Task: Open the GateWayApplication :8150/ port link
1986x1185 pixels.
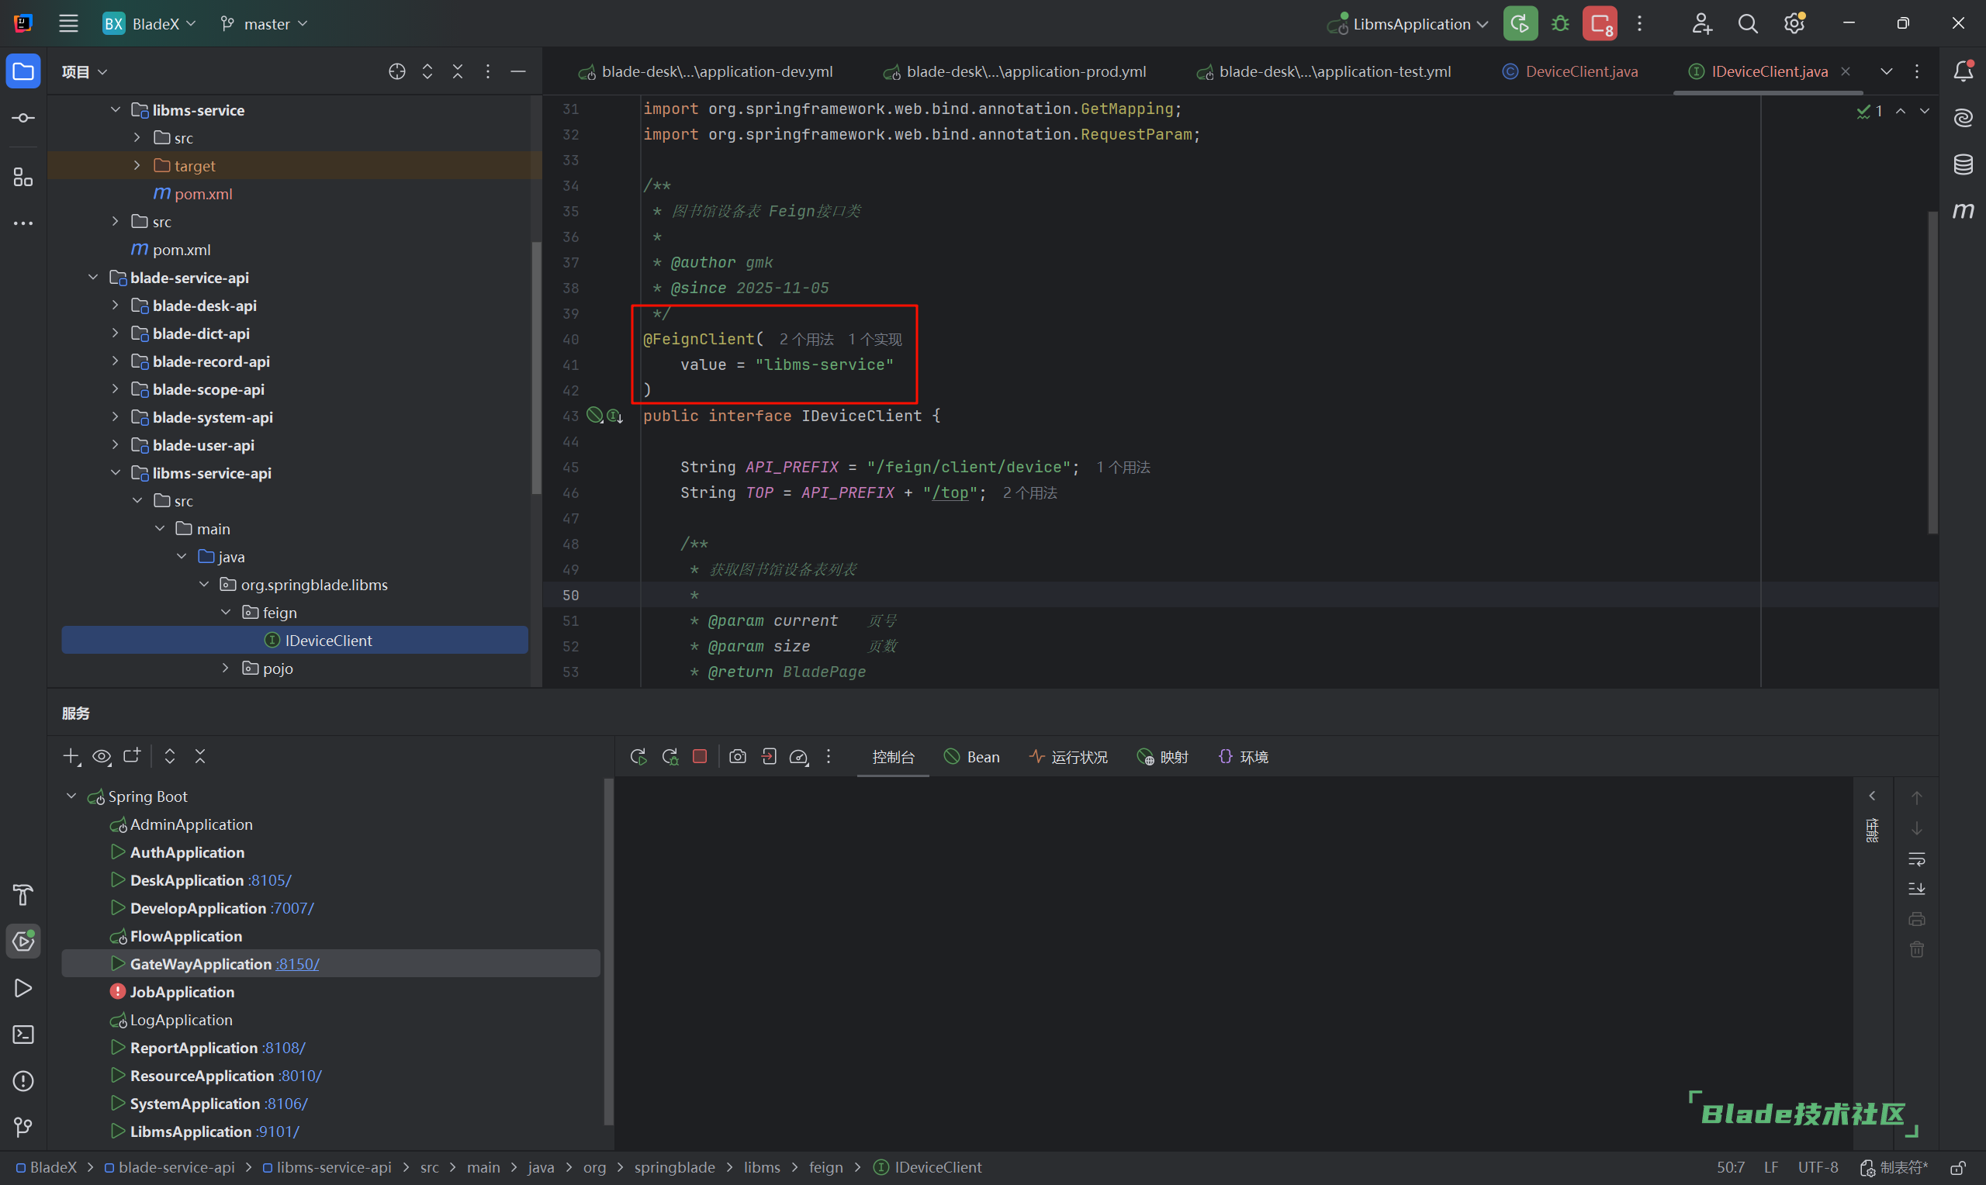Action: tap(297, 964)
